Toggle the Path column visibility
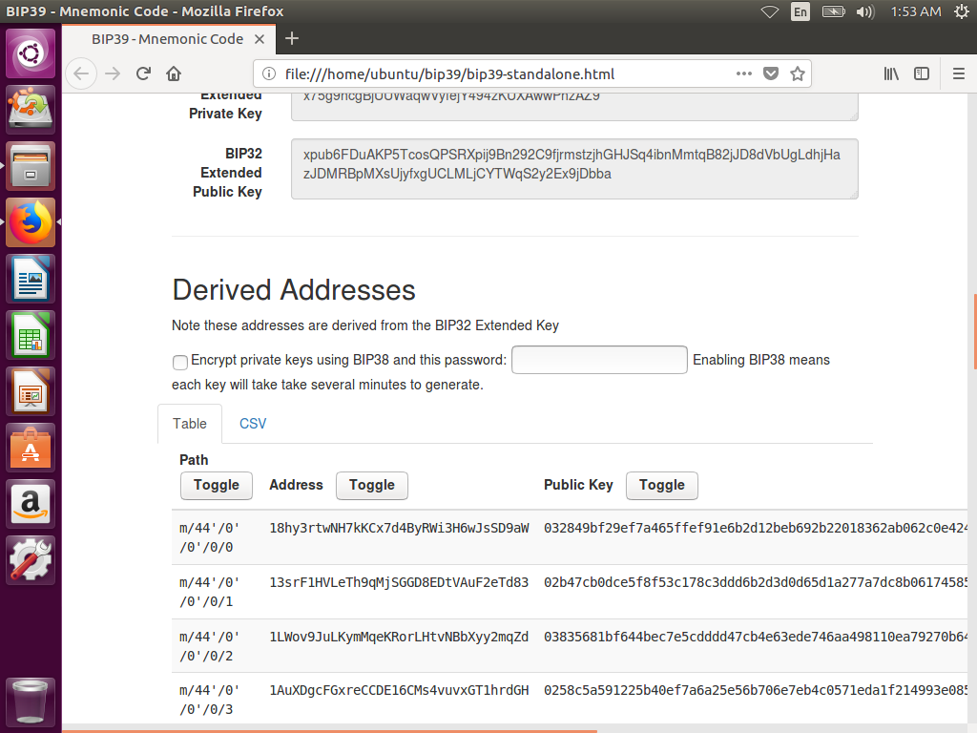This screenshot has height=733, width=977. click(x=217, y=485)
